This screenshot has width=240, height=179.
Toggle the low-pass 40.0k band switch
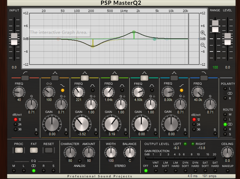204,78
